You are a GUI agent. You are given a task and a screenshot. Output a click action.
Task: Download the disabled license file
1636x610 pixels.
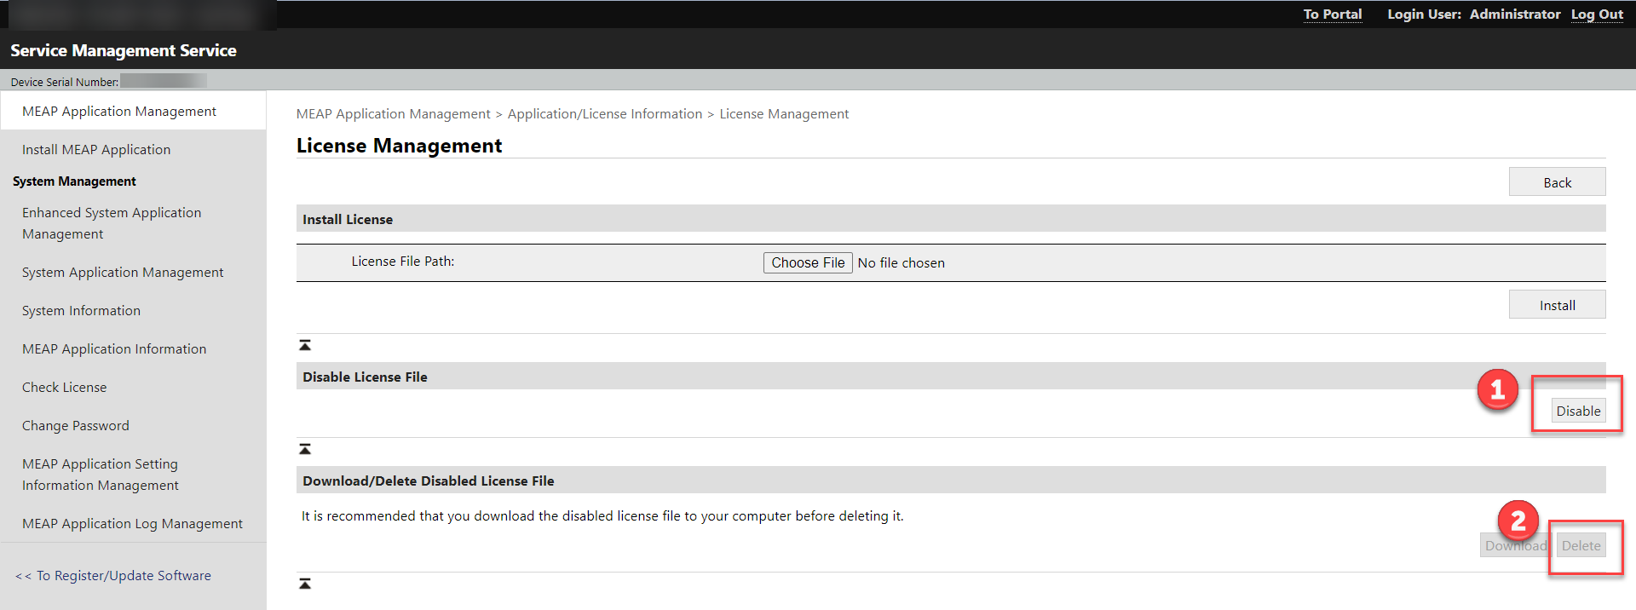[x=1515, y=545]
